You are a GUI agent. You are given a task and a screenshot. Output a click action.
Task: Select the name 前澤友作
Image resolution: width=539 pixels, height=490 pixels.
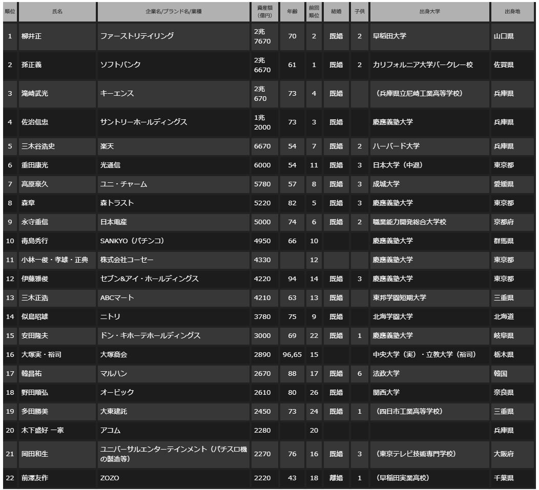tap(35, 478)
